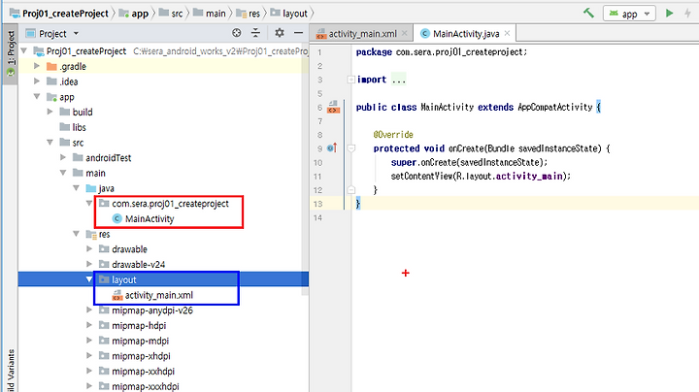Run the app with green play button
Screen dimensions: 699x392
pos(669,13)
